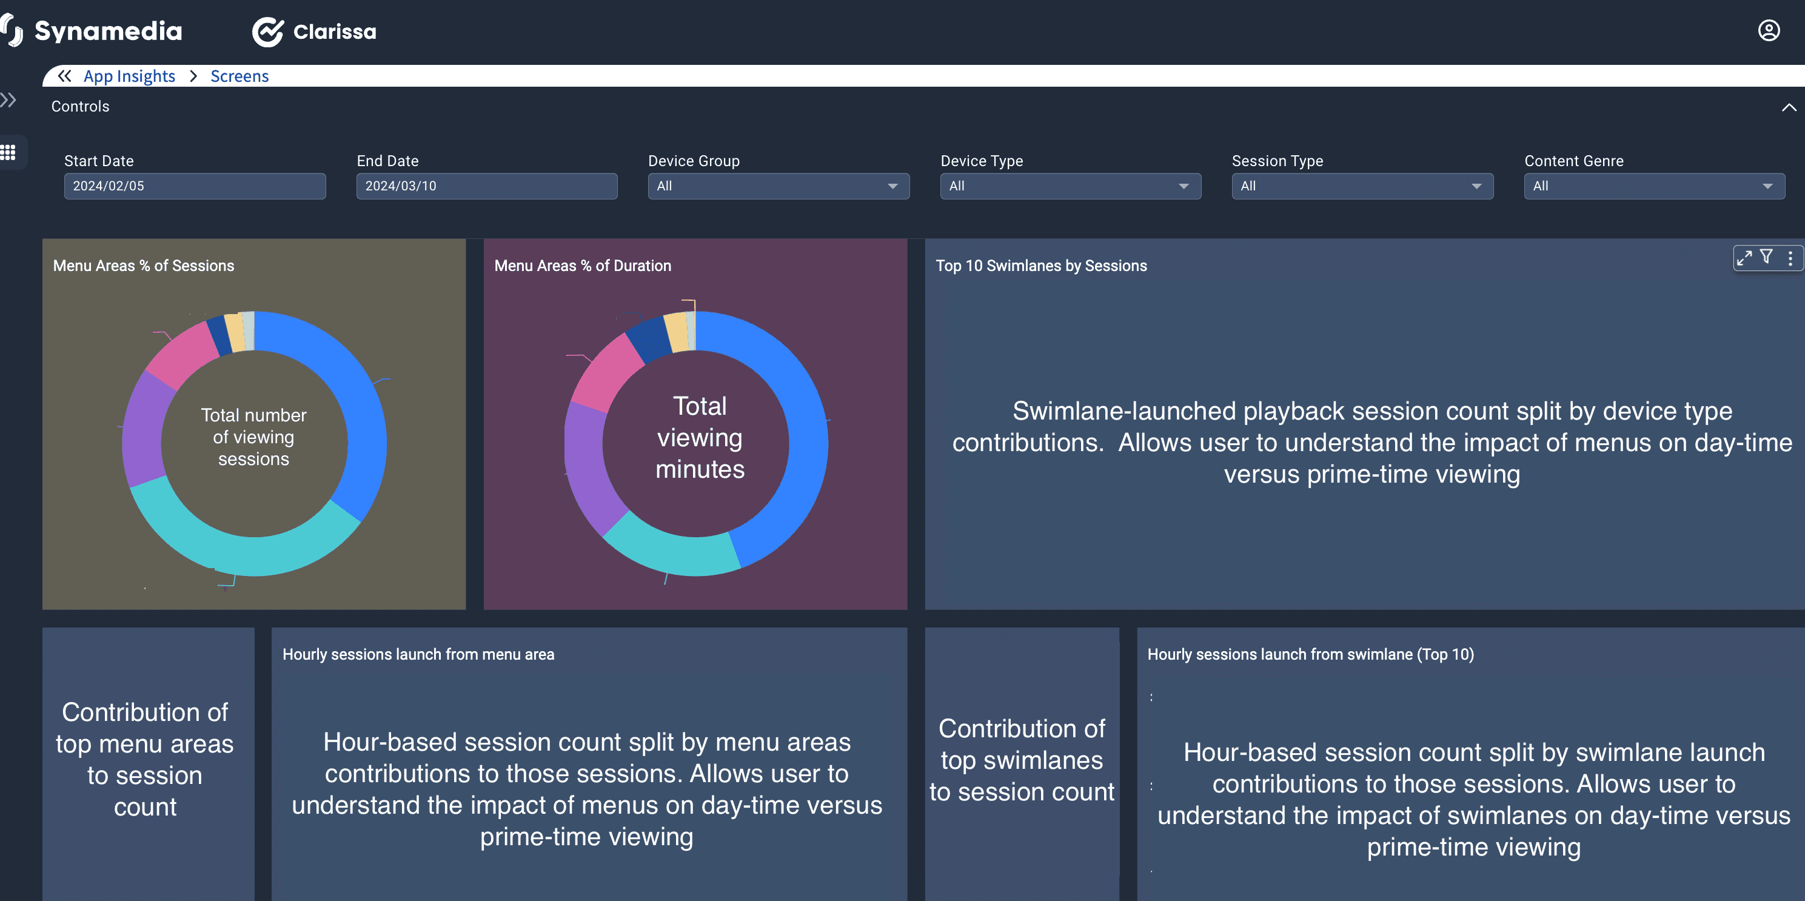Open the user account profile icon
Image resolution: width=1805 pixels, height=901 pixels.
(1768, 31)
